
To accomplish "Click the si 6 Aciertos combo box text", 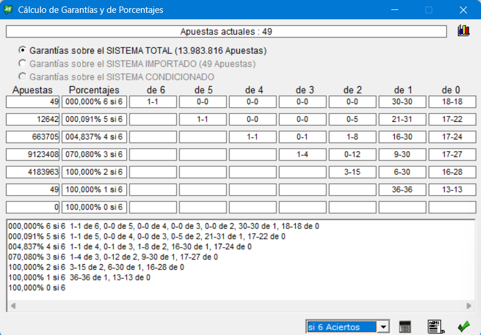I will click(x=341, y=327).
